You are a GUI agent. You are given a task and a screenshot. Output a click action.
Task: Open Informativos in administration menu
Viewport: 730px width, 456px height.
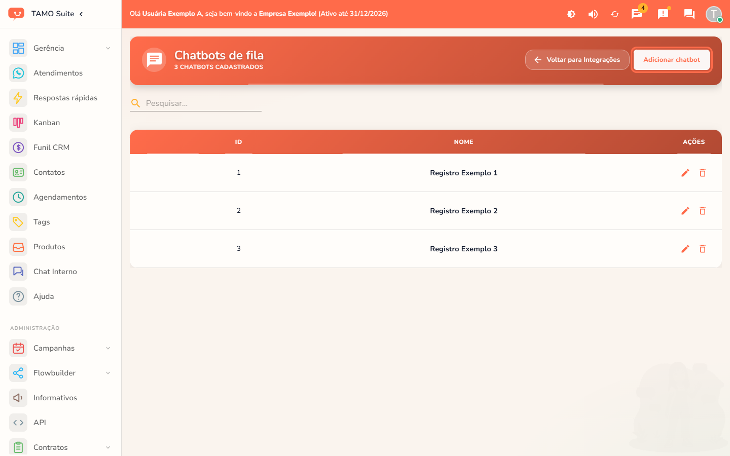[x=61, y=398]
